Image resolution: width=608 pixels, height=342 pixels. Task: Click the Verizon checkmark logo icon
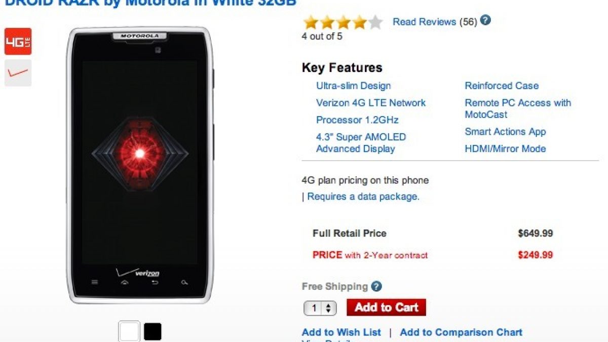point(18,73)
